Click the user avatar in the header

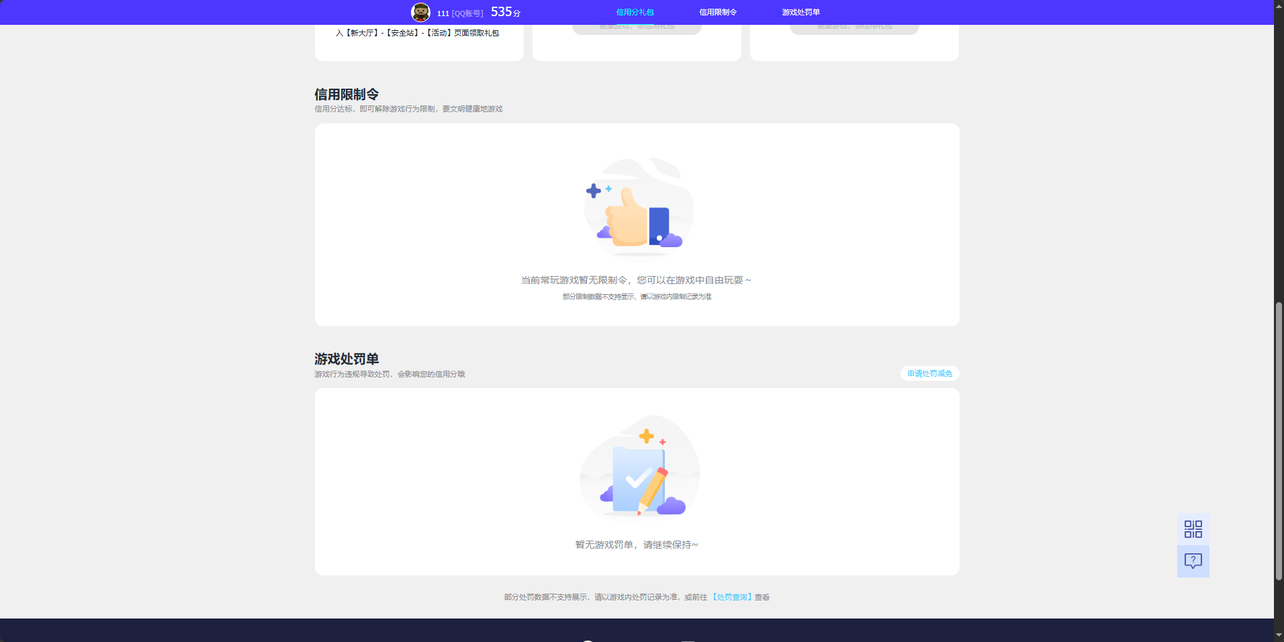click(x=420, y=12)
